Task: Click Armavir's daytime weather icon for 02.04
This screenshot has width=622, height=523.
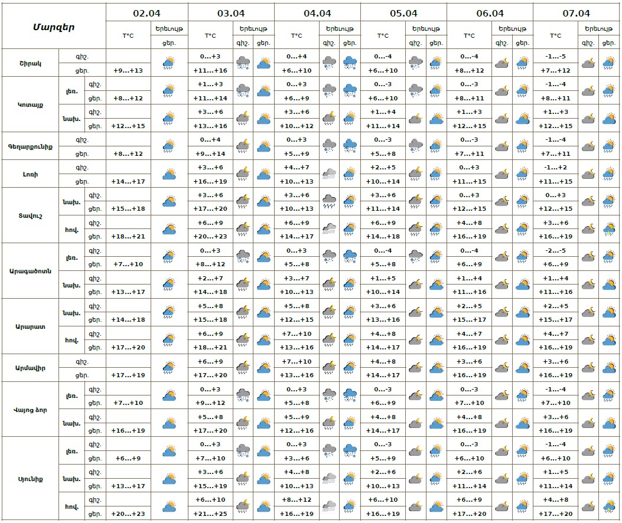Action: (x=169, y=368)
